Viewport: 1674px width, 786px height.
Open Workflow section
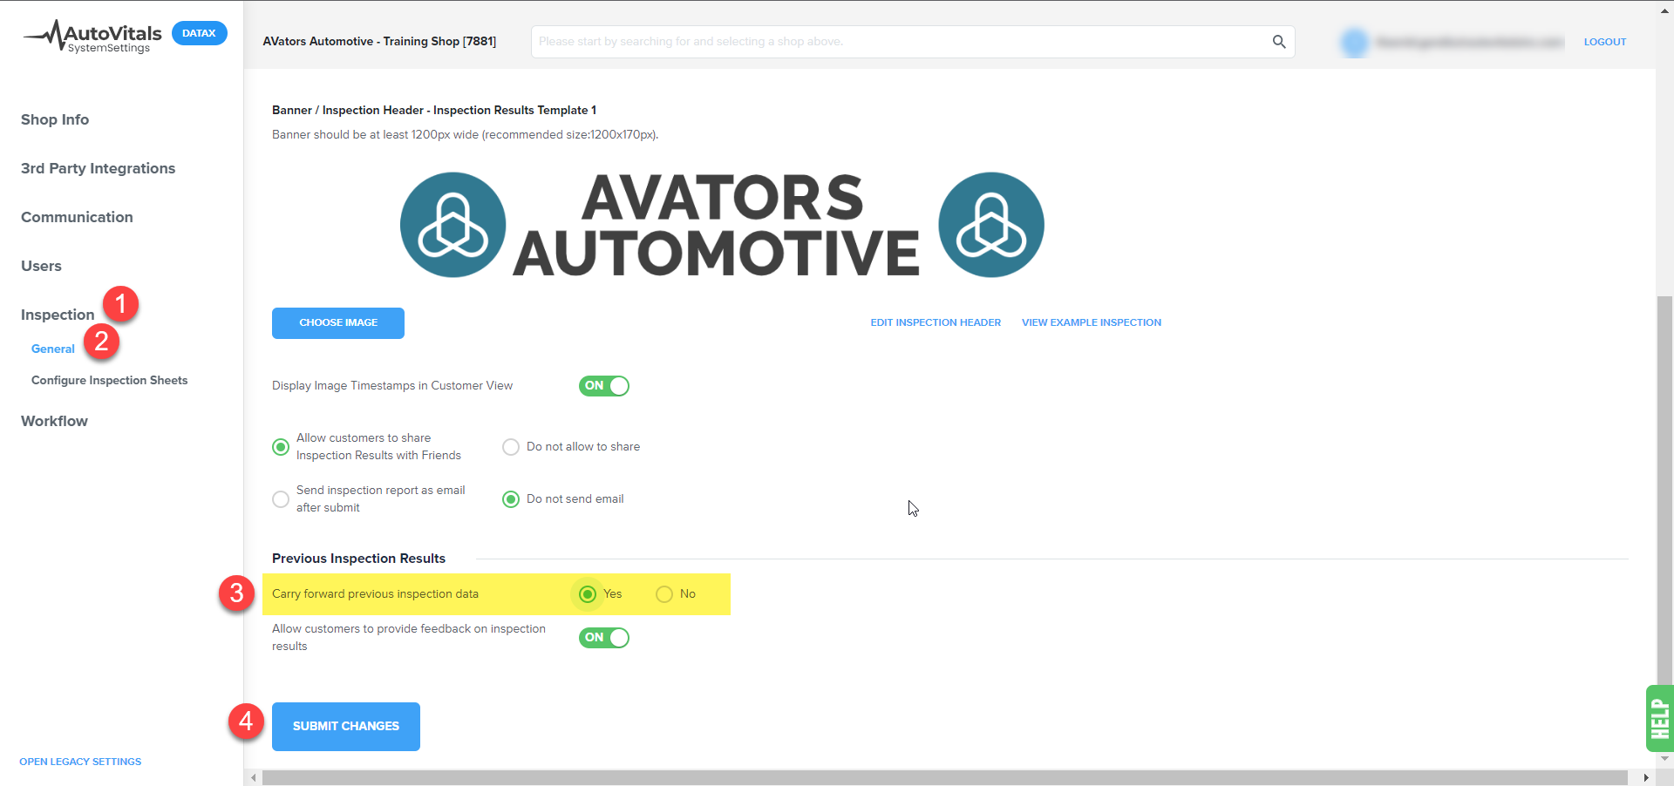pyautogui.click(x=54, y=421)
